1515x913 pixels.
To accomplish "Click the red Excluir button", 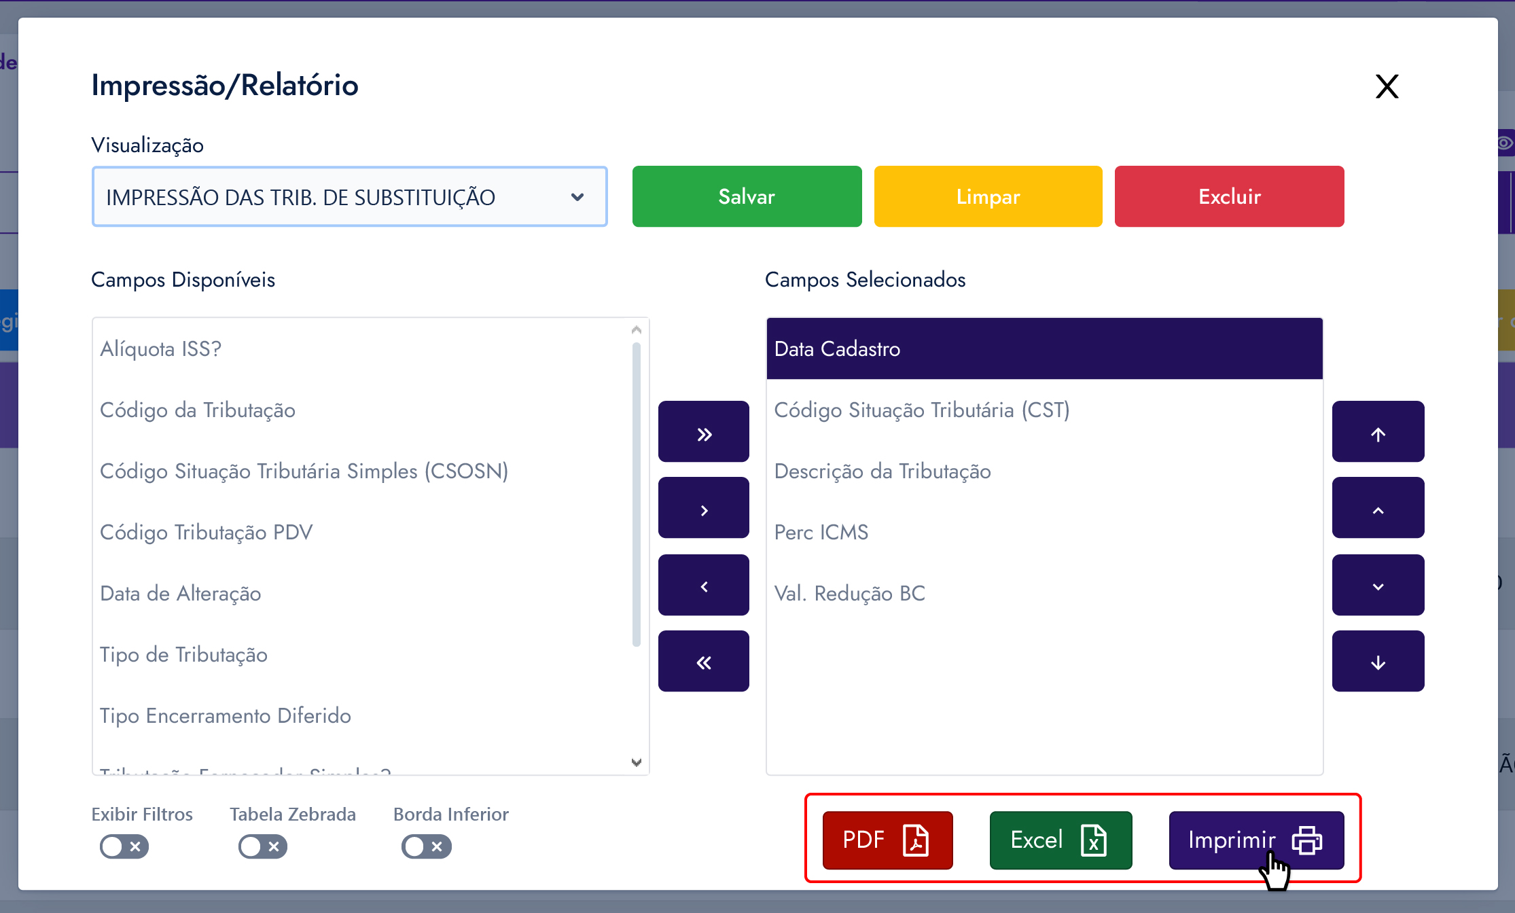I will pos(1228,197).
